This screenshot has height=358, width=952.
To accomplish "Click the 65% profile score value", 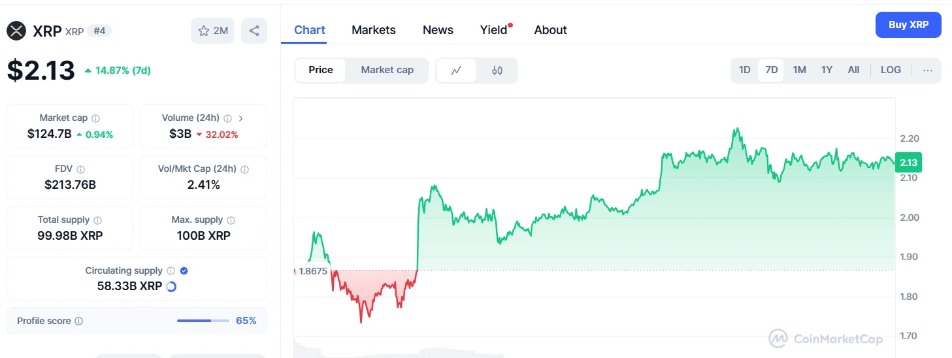I will tap(246, 321).
